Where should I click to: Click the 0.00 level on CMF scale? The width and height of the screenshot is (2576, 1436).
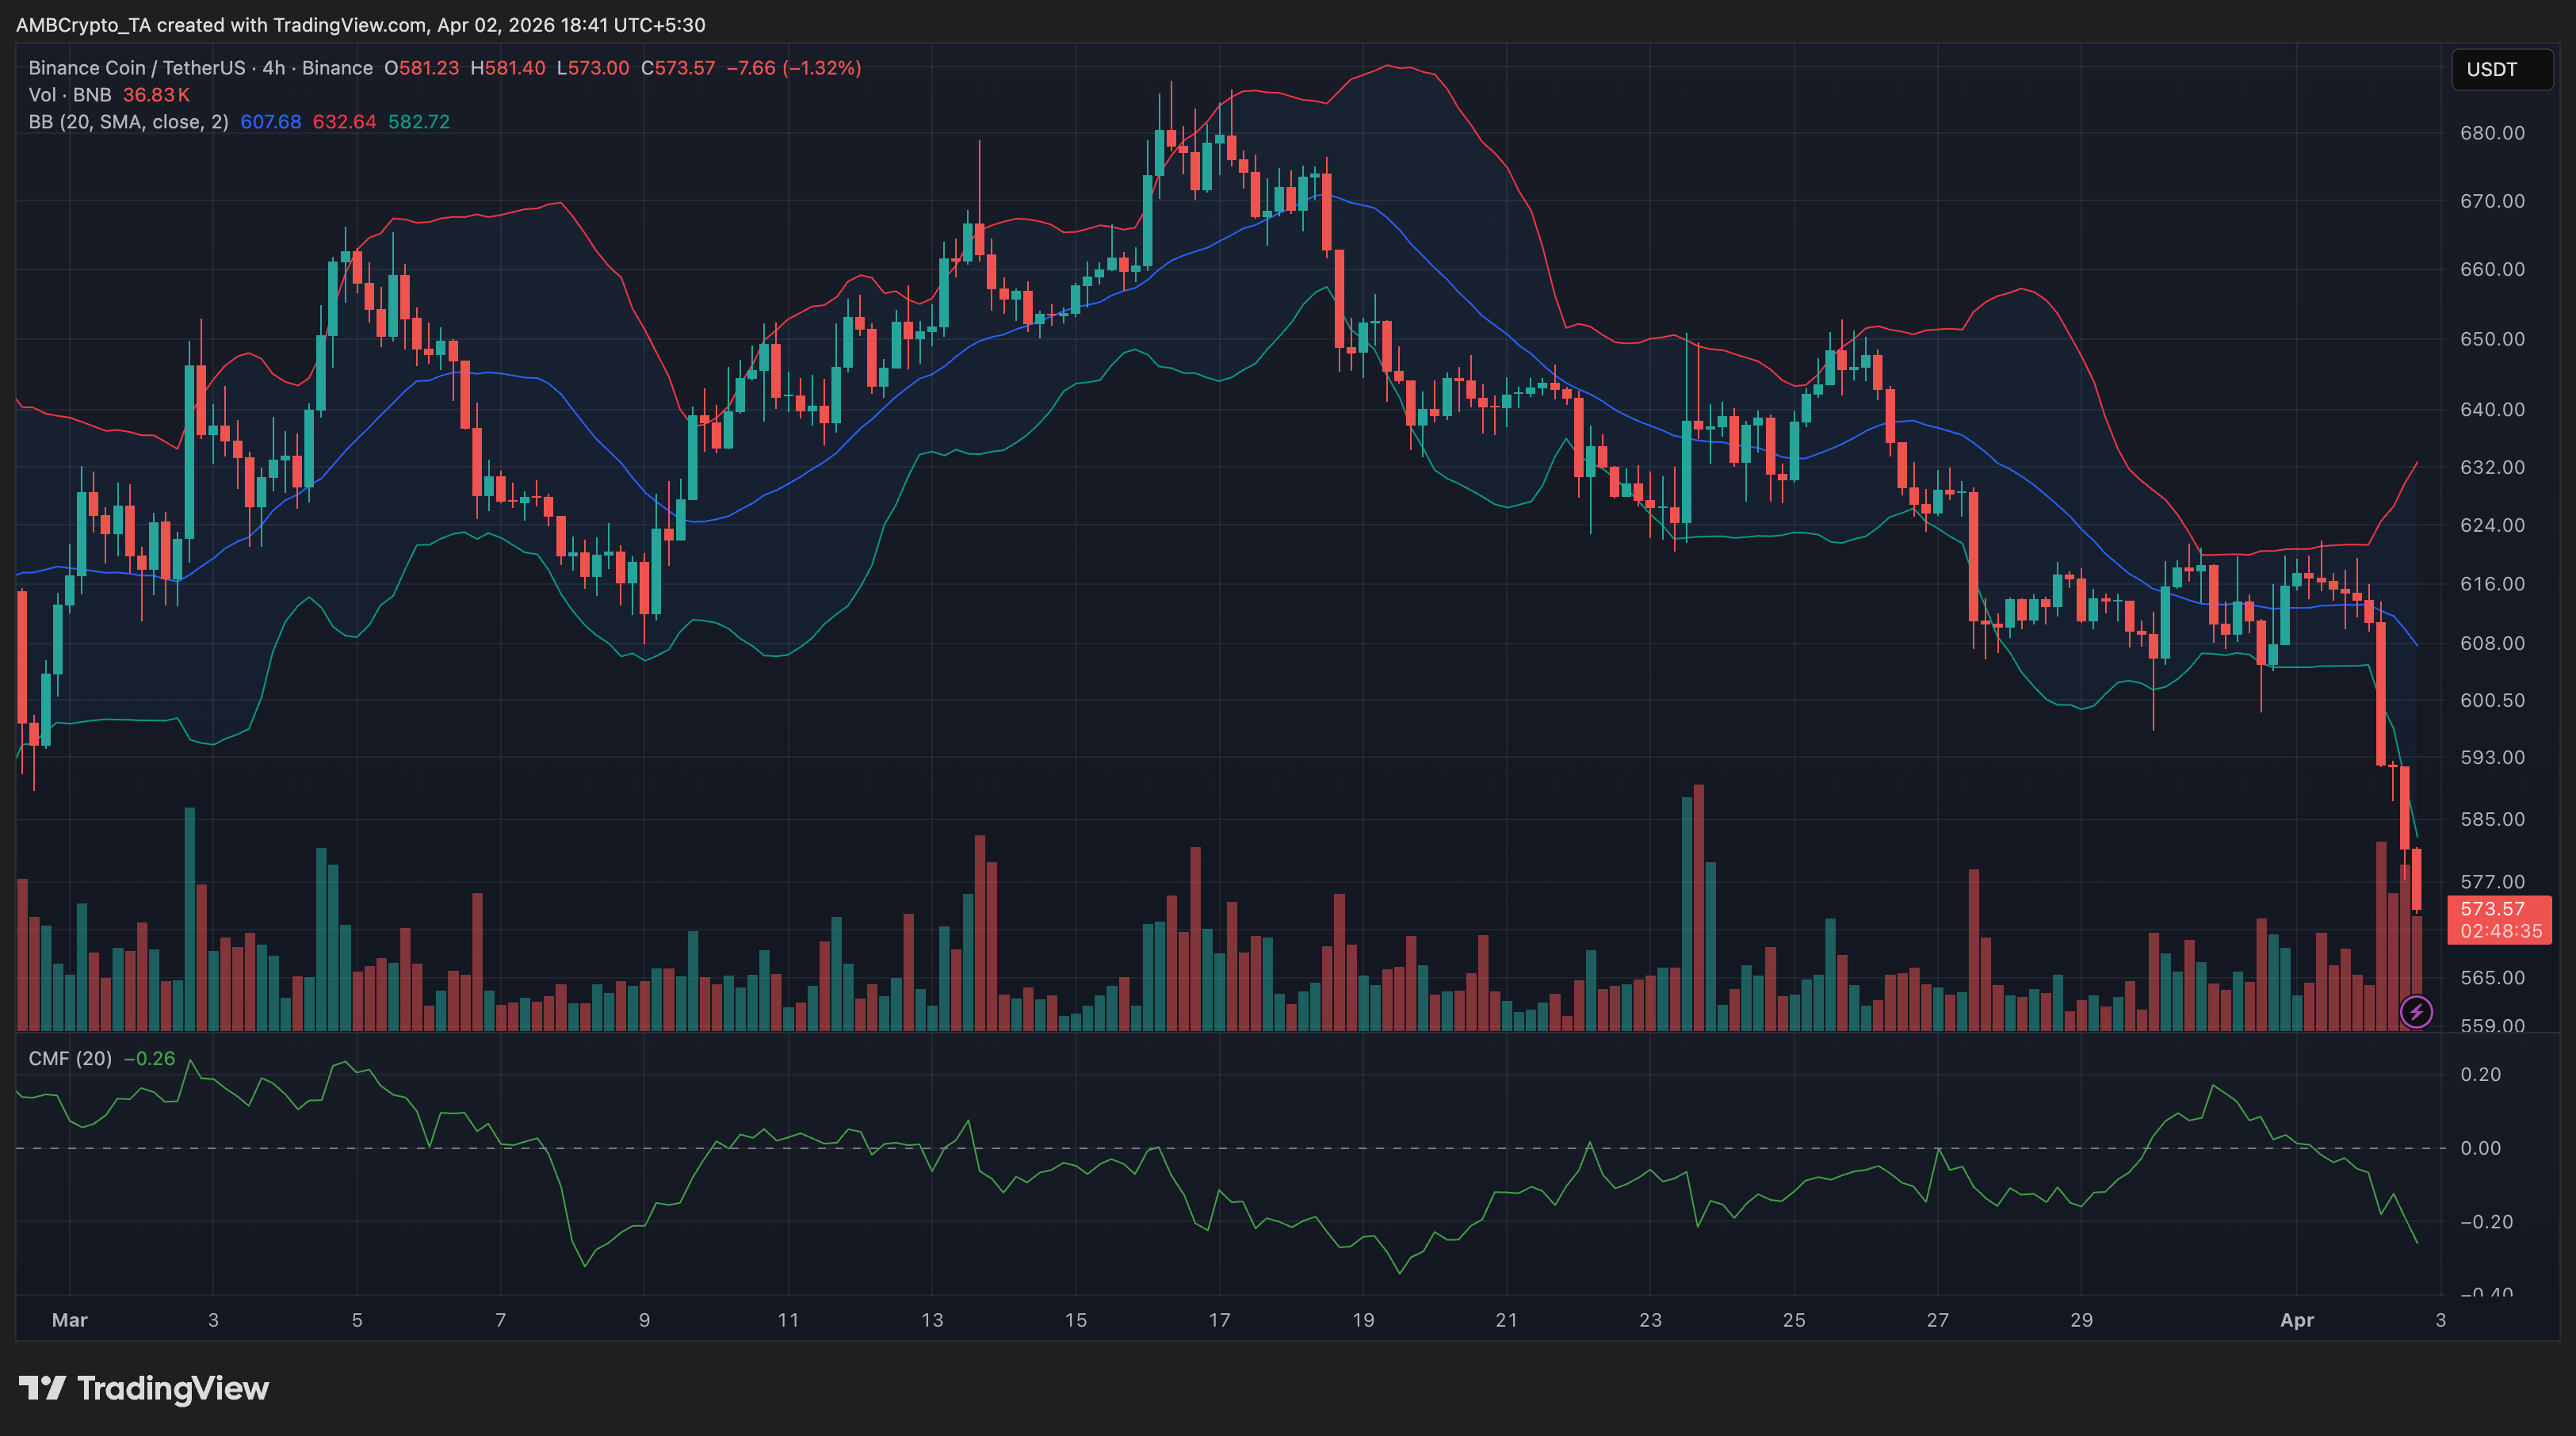coord(2480,1148)
